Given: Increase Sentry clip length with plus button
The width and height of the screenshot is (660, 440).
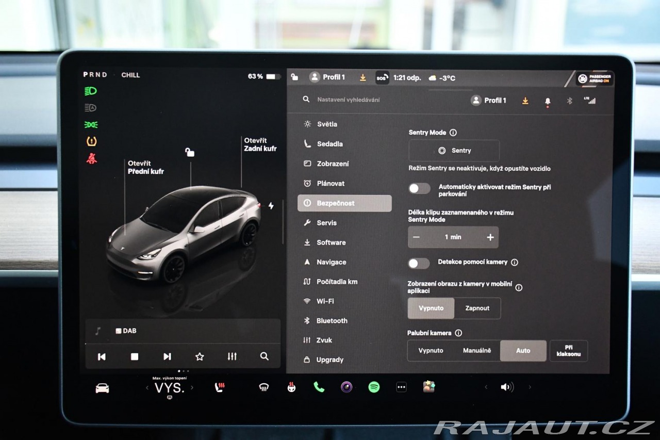Looking at the screenshot, I should [490, 237].
